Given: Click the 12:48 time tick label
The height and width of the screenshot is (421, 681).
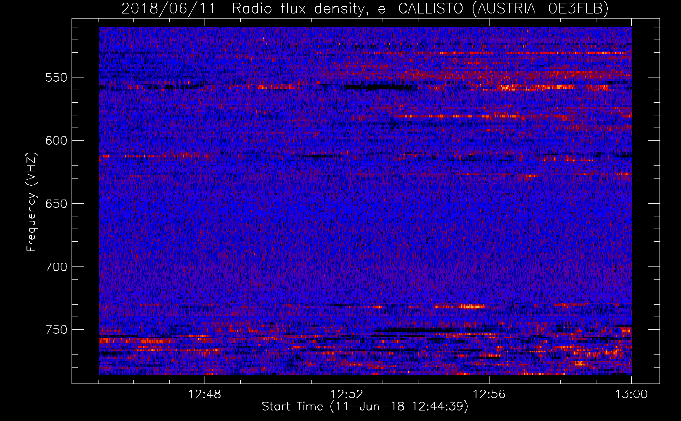Looking at the screenshot, I should (205, 394).
